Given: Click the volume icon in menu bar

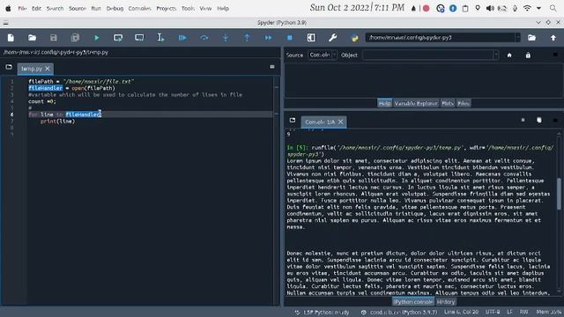Looking at the screenshot, I should 490,8.
